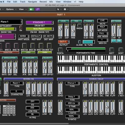The height and width of the screenshot is (125, 125).
Task: Open the LIVE mute menu
Action: click(102, 21)
